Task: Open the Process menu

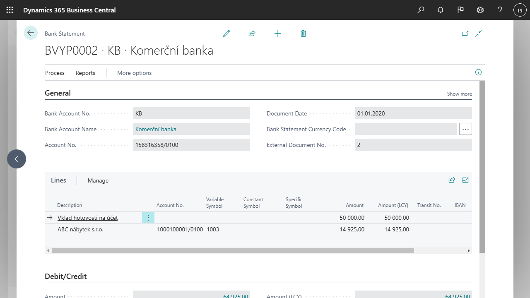Action: [55, 73]
